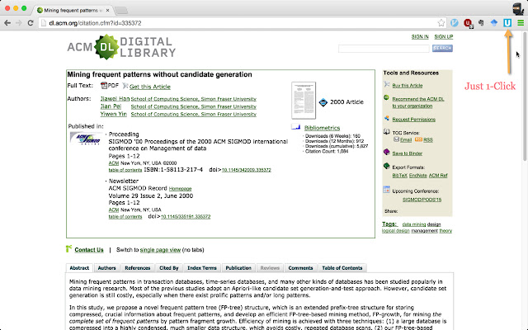Click the red uBlock extension icon

click(x=468, y=23)
